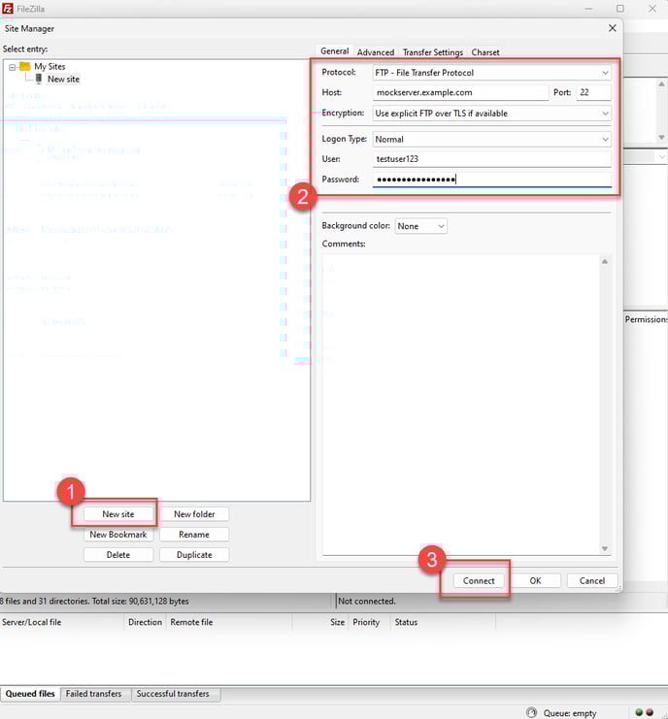This screenshot has height=719, width=668.
Task: Select the Queued files tab
Action: point(30,694)
